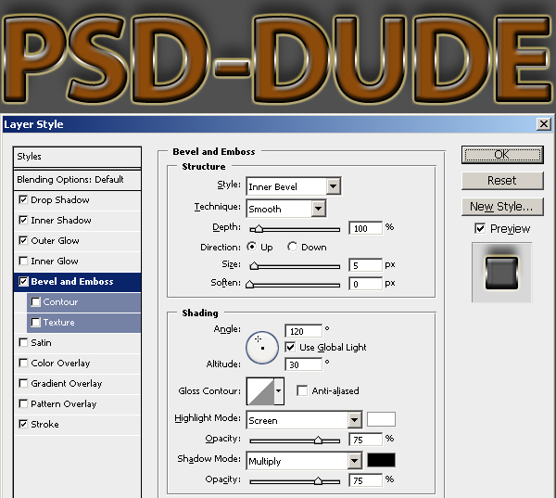The image size is (556, 498).
Task: Click the Reset button
Action: (x=502, y=180)
